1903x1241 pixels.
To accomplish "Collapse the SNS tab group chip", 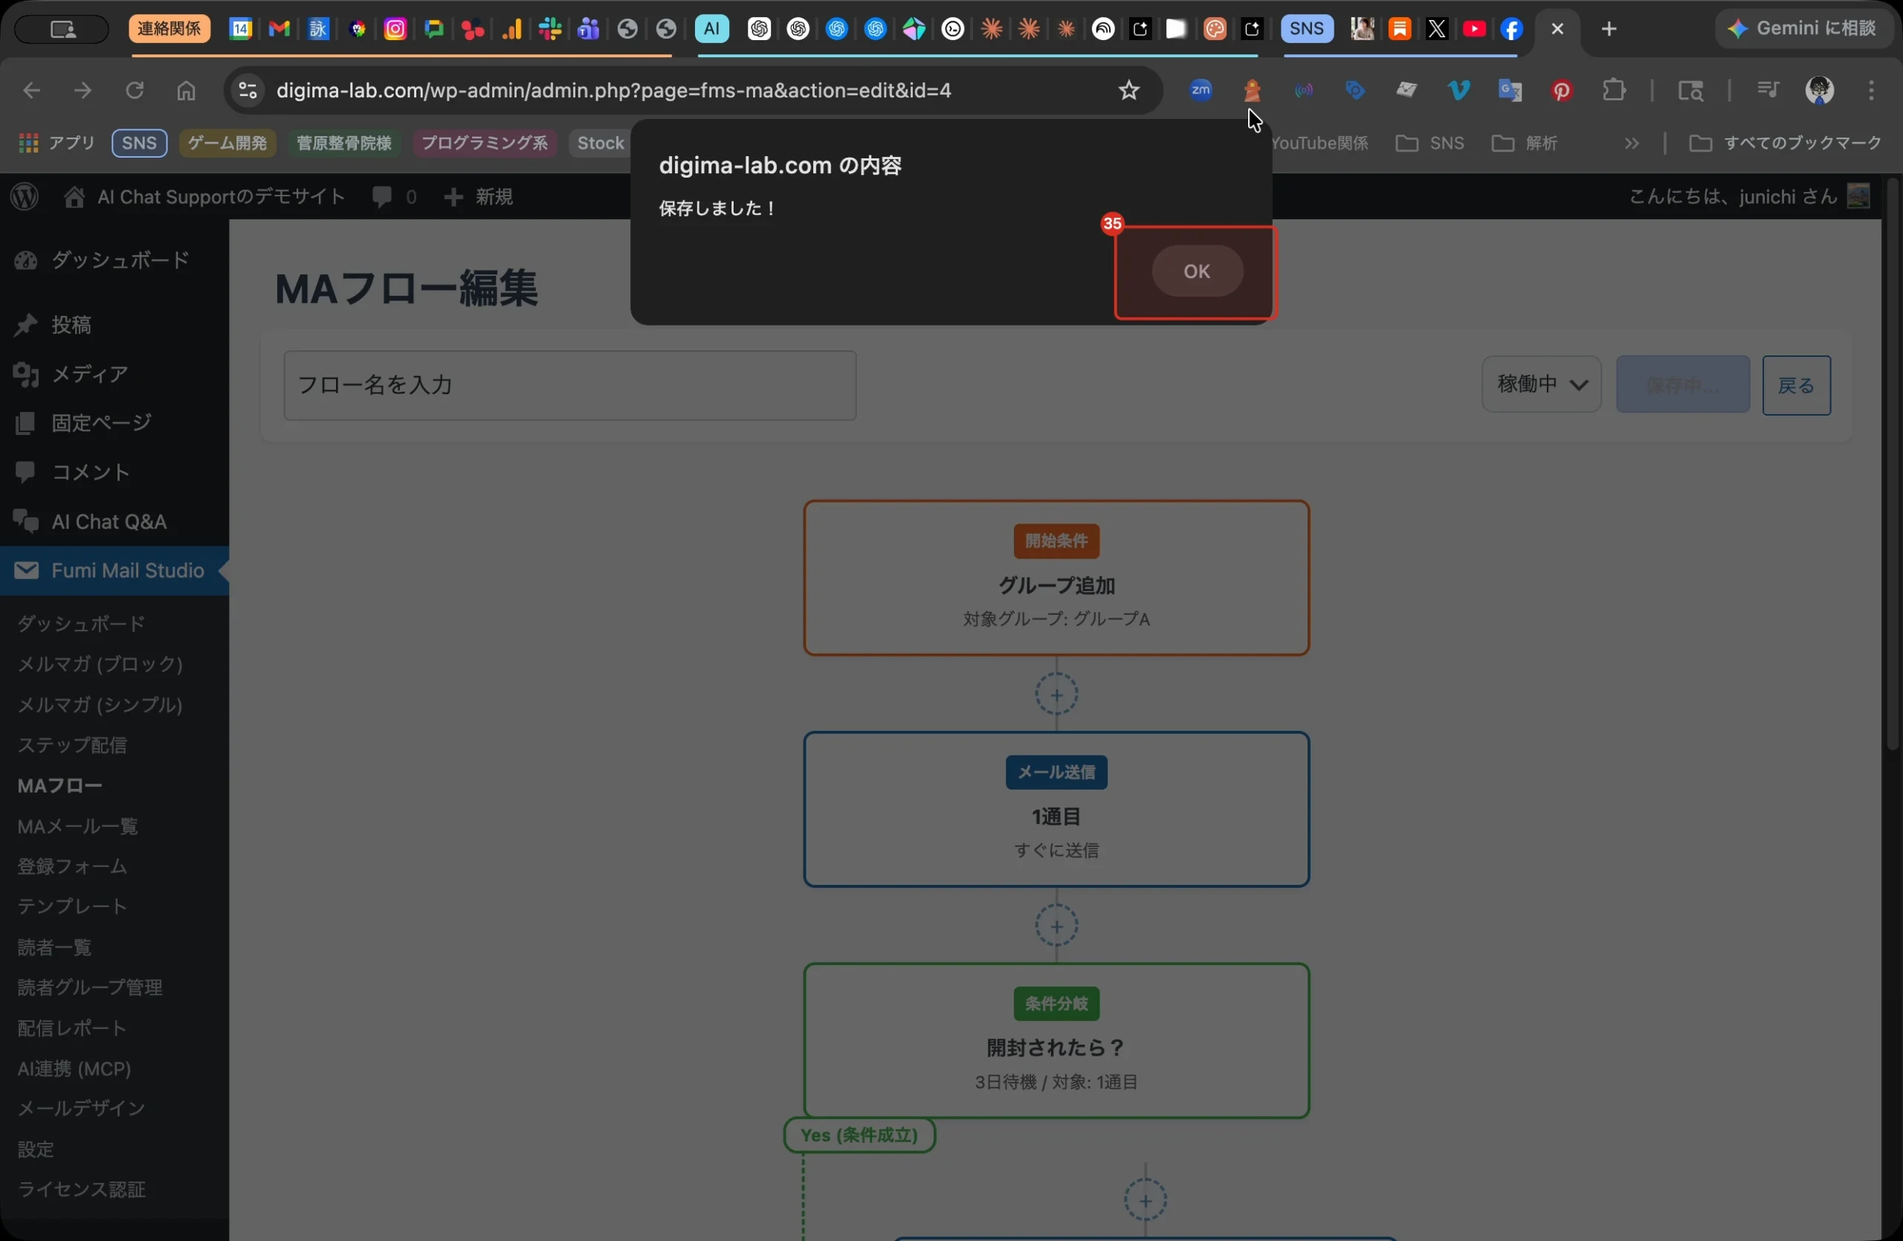I will click(x=1307, y=29).
